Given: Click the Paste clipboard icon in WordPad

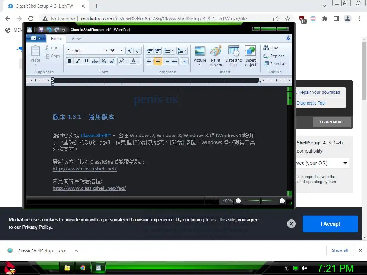Looking at the screenshot, I should coord(35,51).
